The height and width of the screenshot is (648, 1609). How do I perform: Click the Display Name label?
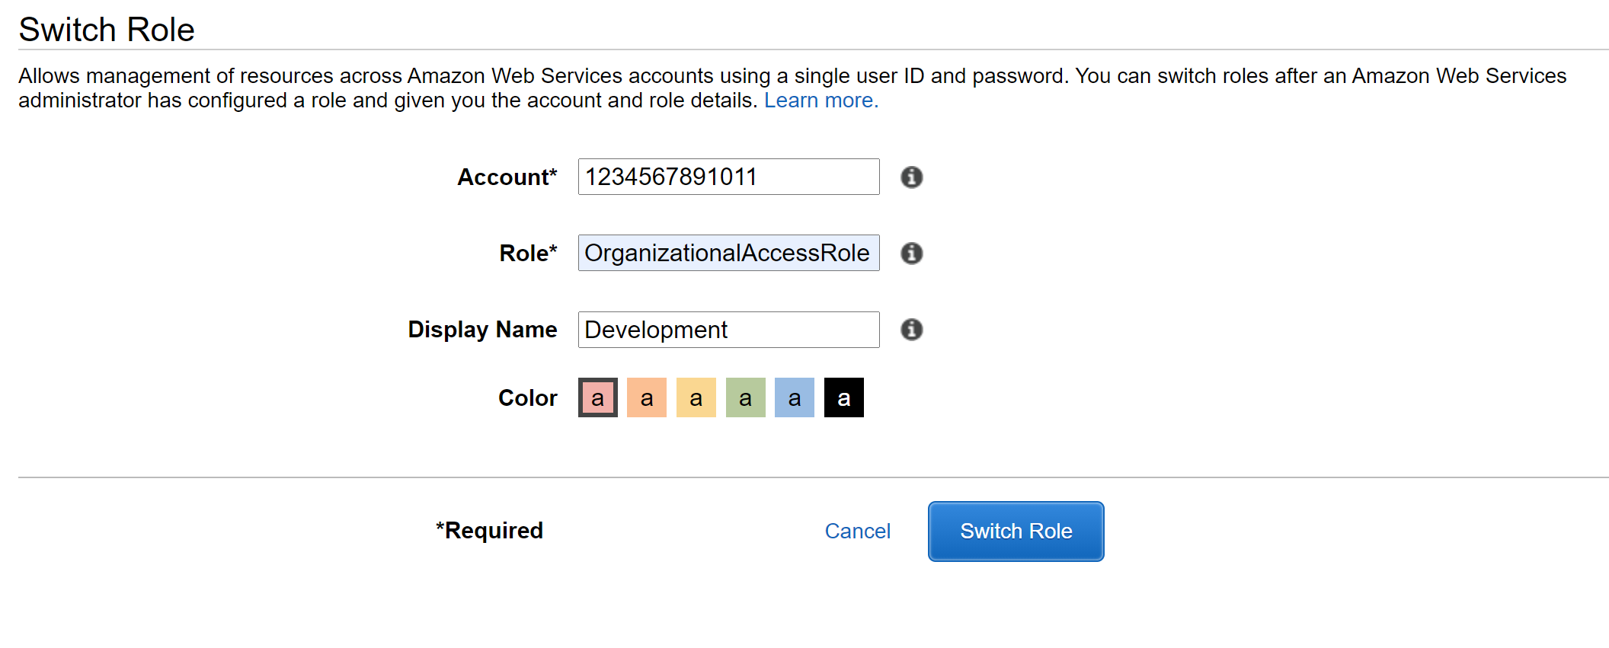click(482, 330)
